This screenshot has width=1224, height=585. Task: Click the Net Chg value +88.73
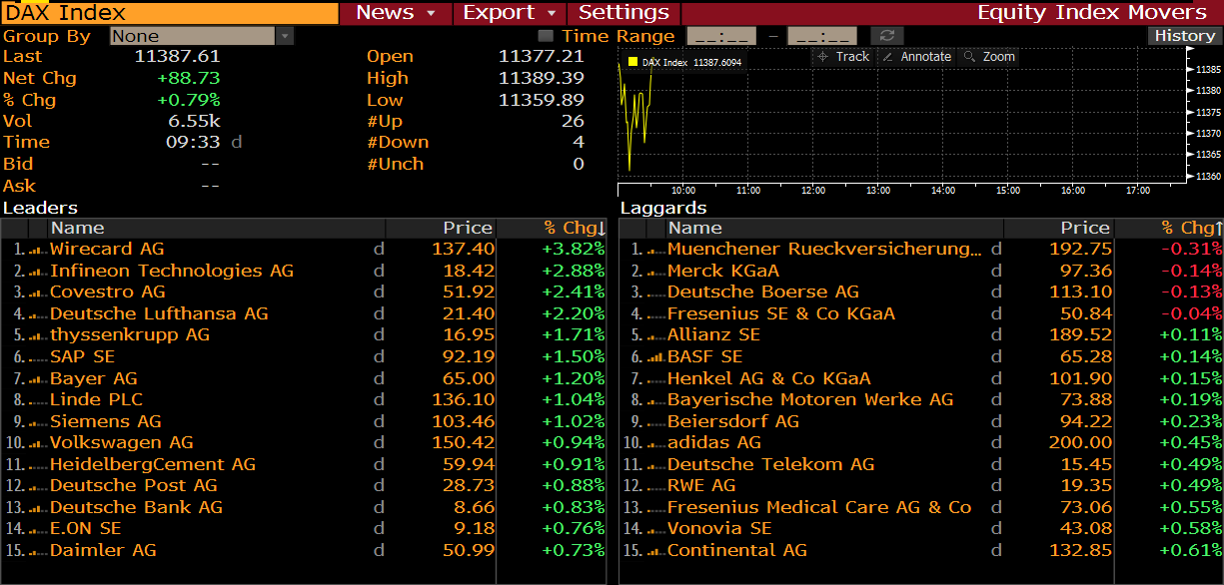(188, 79)
